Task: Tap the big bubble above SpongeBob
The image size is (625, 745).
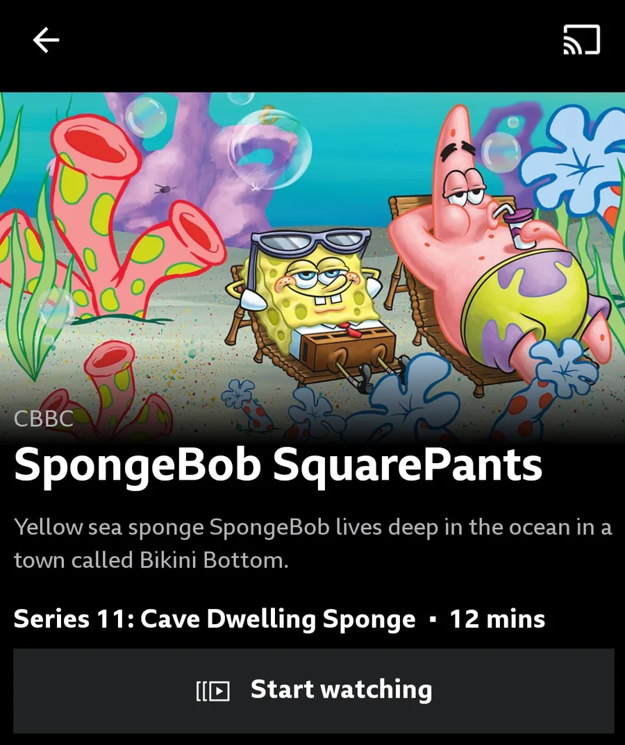Action: [269, 149]
